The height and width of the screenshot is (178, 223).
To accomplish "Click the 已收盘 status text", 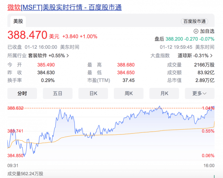I will coord(15,47).
